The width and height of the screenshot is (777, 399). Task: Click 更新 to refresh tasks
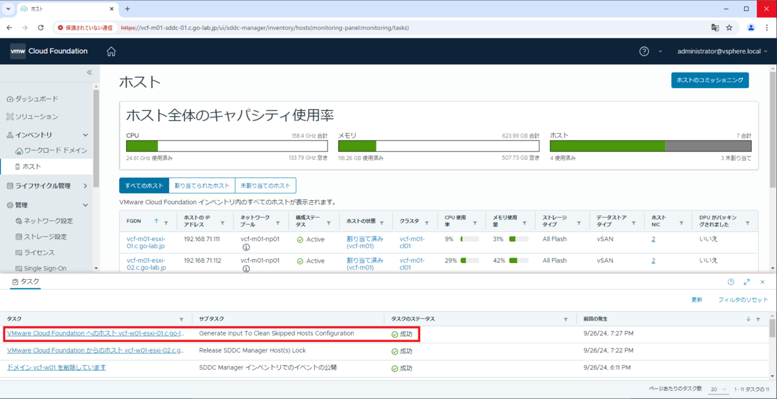(697, 300)
